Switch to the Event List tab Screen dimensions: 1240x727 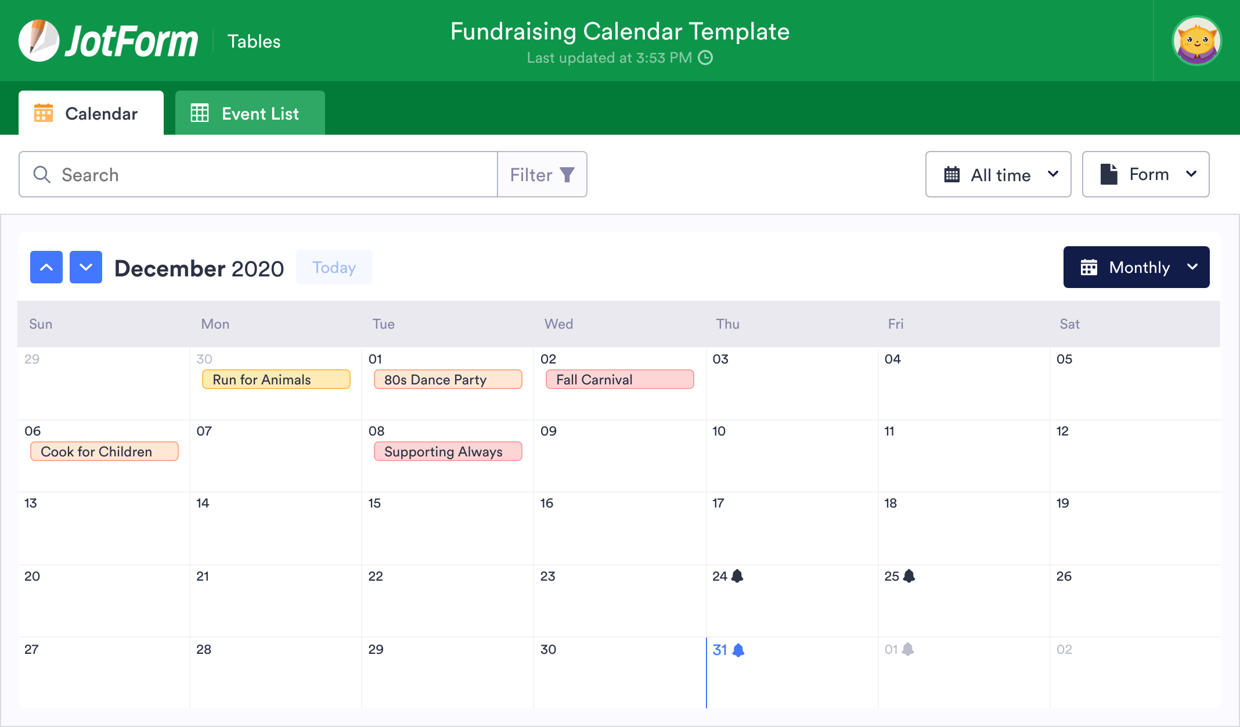[x=248, y=113]
